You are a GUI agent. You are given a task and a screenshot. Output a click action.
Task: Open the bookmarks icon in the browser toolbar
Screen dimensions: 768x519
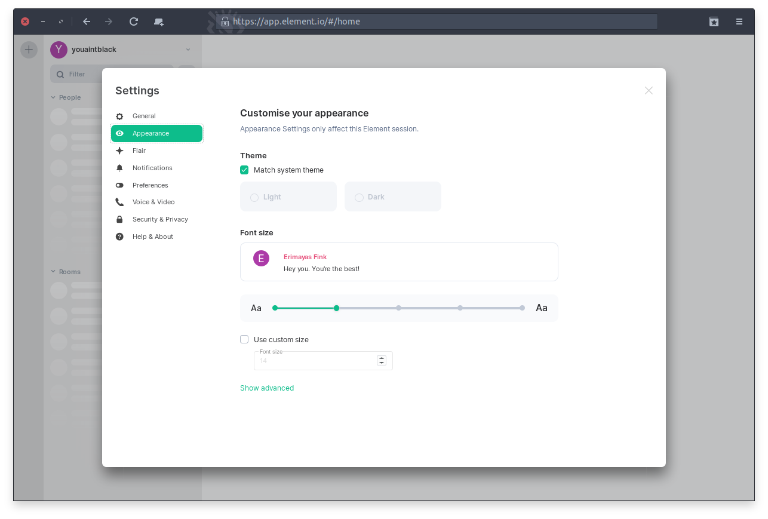(714, 22)
